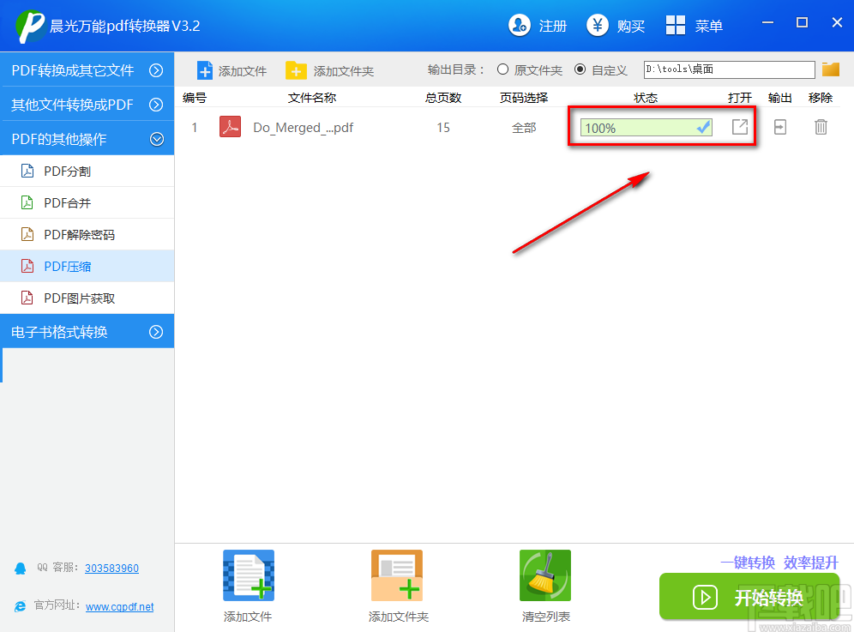The height and width of the screenshot is (632, 854).
Task: Click the large 添加文件夹 bottom icon
Action: (x=397, y=575)
